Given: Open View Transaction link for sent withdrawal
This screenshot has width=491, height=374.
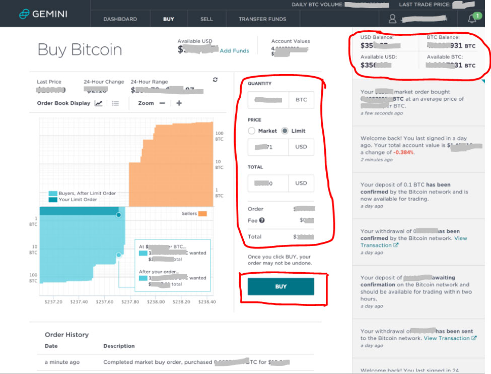Looking at the screenshot, I should point(450,338).
